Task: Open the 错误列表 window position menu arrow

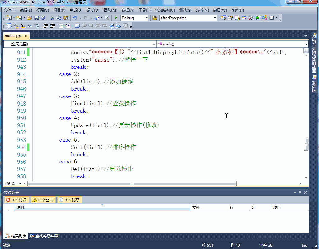Action: (x=295, y=193)
